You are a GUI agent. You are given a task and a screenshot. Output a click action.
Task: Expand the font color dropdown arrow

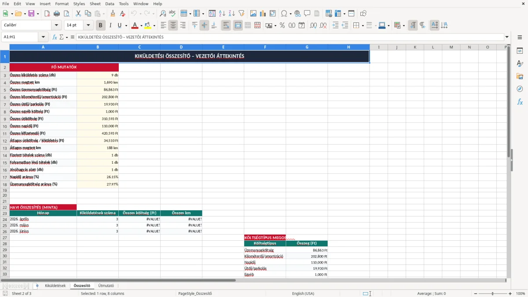141,26
